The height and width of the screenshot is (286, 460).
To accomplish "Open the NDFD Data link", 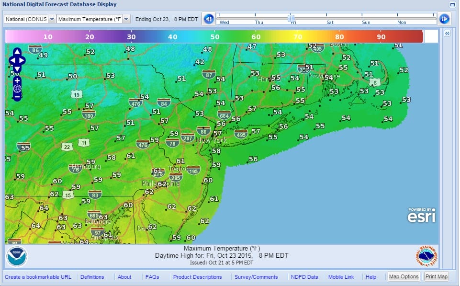I will coord(304,277).
